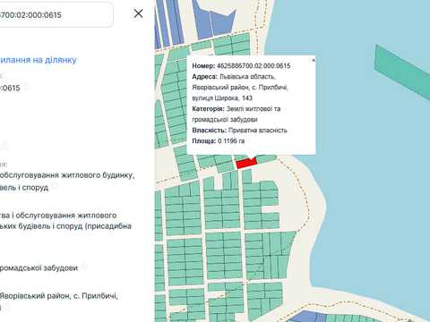The image size is (430, 322).
Task: Click 'обслуговування житлового будинку' text in panel
Action: pyautogui.click(x=67, y=175)
